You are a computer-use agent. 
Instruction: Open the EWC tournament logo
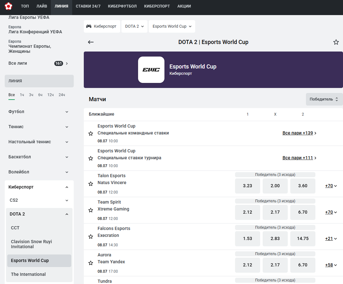click(x=151, y=70)
